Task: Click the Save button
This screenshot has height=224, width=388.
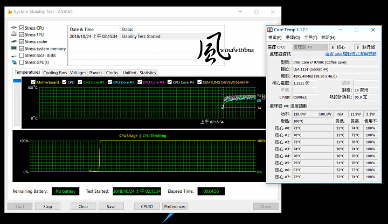Action: pos(111,206)
